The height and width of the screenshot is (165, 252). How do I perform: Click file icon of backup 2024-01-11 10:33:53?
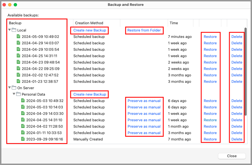pos(23,133)
